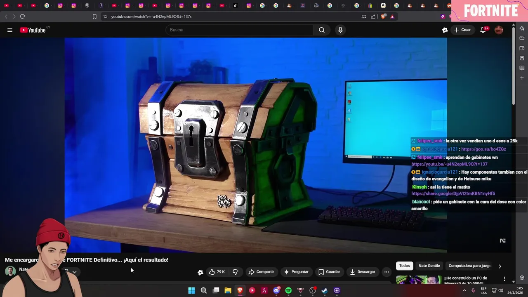Open ESP LAA language switcher
The width and height of the screenshot is (528, 297).
(483, 290)
